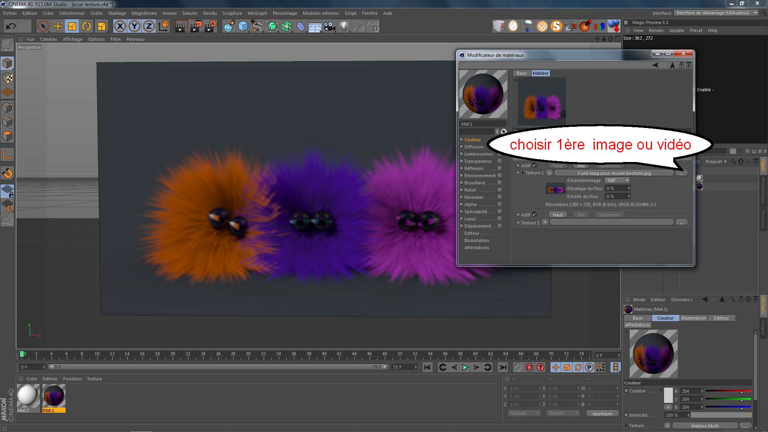
Task: Browse Texture 1 file with ... button
Action: [682, 173]
